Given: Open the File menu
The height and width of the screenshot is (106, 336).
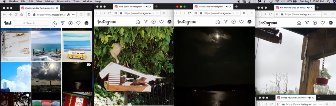Looking at the screenshot, I should [23, 2].
